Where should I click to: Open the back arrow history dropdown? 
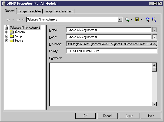(13, 19)
